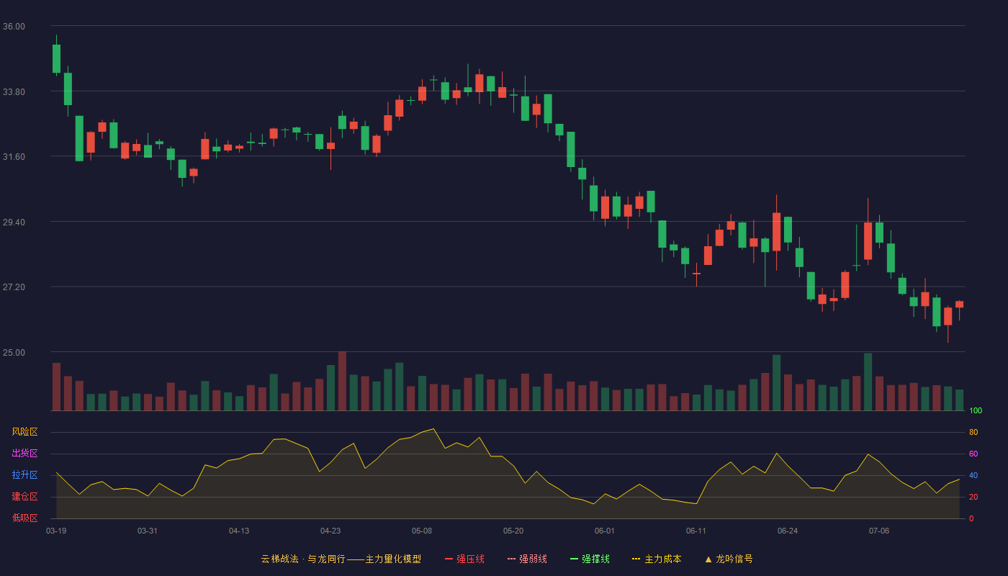
Task: Click the red 强压线 legend line marker
Action: [x=449, y=559]
